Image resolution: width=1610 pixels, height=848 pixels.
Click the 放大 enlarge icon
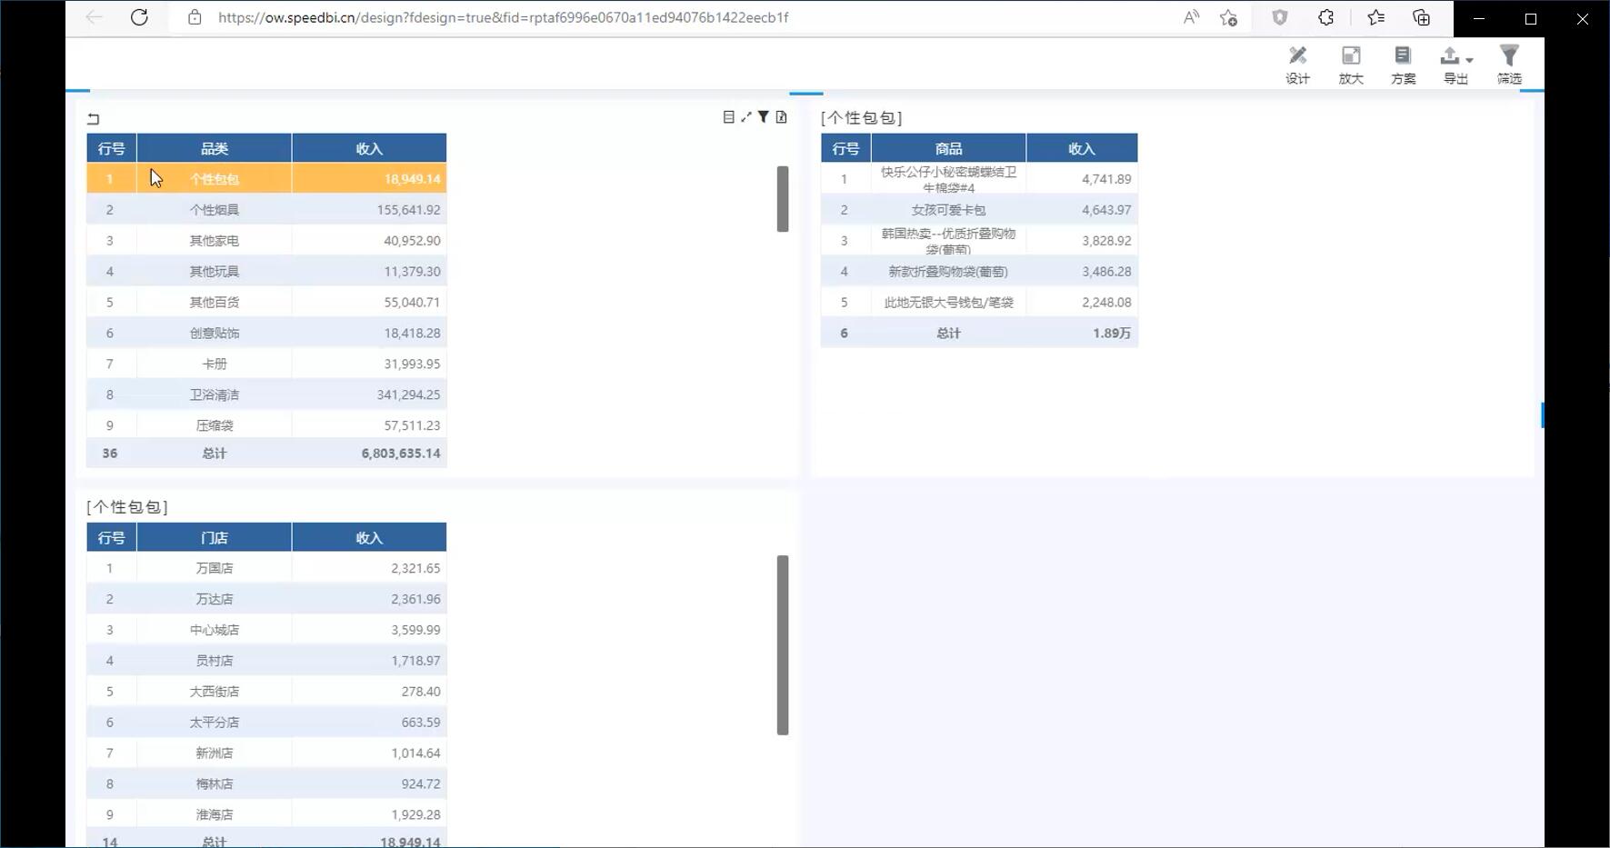[1352, 56]
